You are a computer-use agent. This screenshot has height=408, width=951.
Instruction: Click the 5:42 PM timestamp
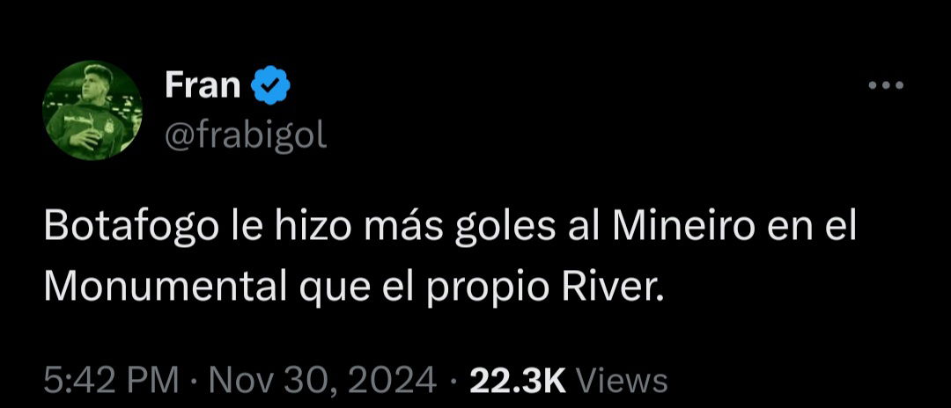[x=111, y=382]
